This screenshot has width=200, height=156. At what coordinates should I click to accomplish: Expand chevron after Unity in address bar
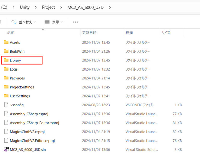[x=36, y=7]
